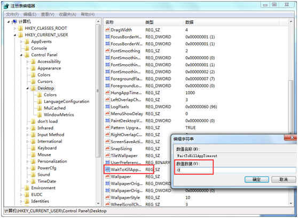Expand the EUDC key arrow
The height and width of the screenshot is (218, 298).
pos(21,195)
